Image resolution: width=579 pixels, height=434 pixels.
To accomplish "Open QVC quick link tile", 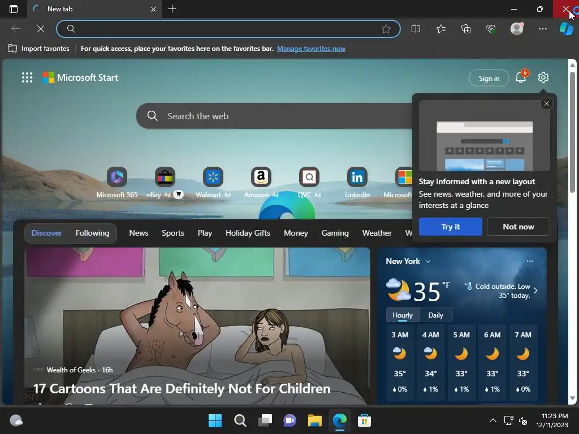I will 309,183.
